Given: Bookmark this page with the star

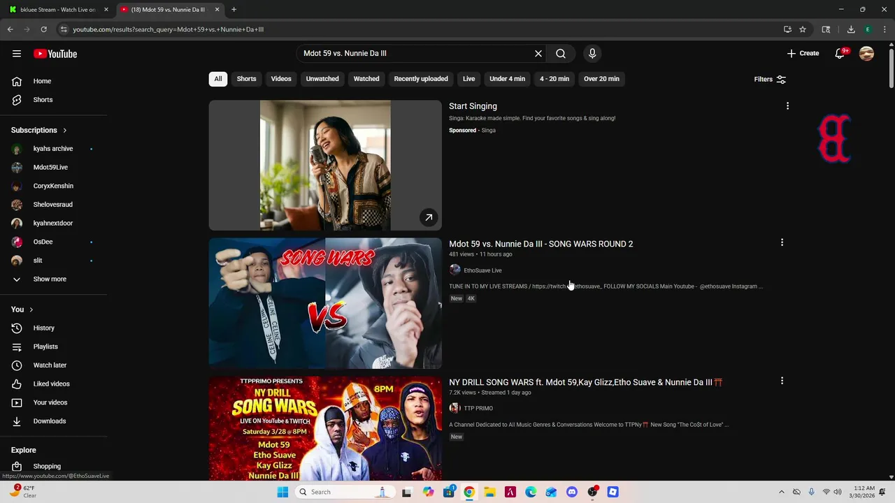Looking at the screenshot, I should (x=803, y=29).
